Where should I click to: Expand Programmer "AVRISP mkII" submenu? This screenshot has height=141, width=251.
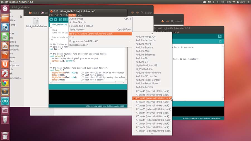pos(100,41)
